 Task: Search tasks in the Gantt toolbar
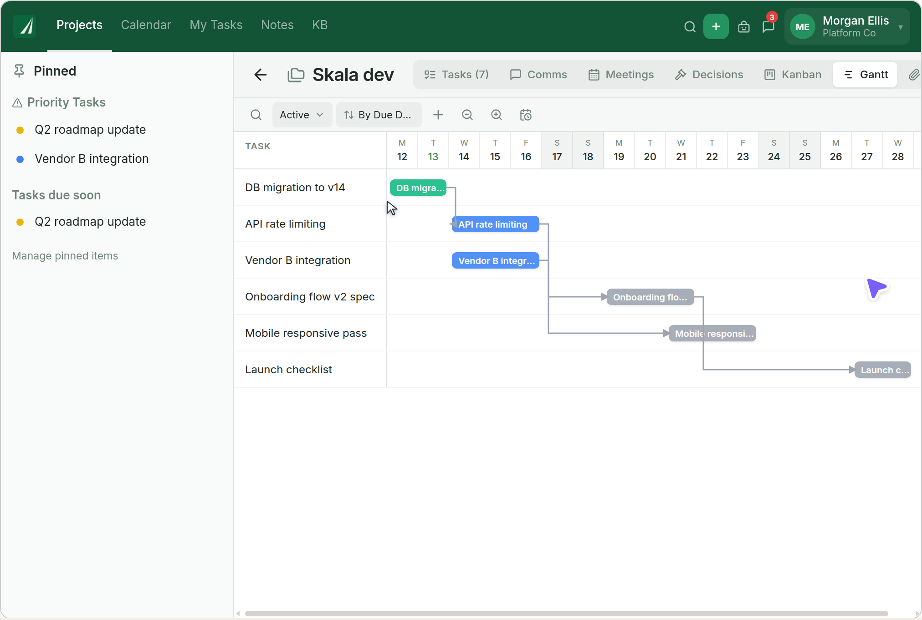256,115
